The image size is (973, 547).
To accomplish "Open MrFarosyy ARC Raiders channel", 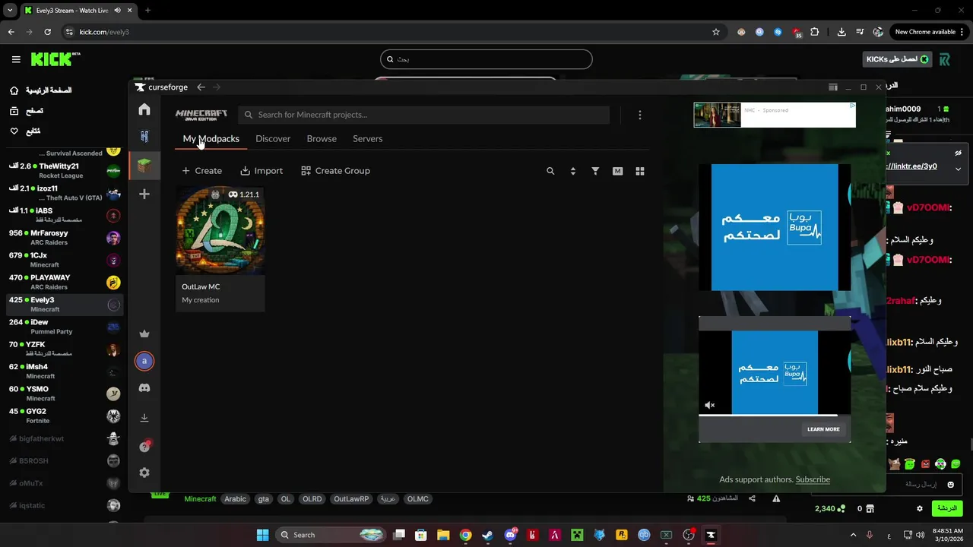I will [65, 238].
